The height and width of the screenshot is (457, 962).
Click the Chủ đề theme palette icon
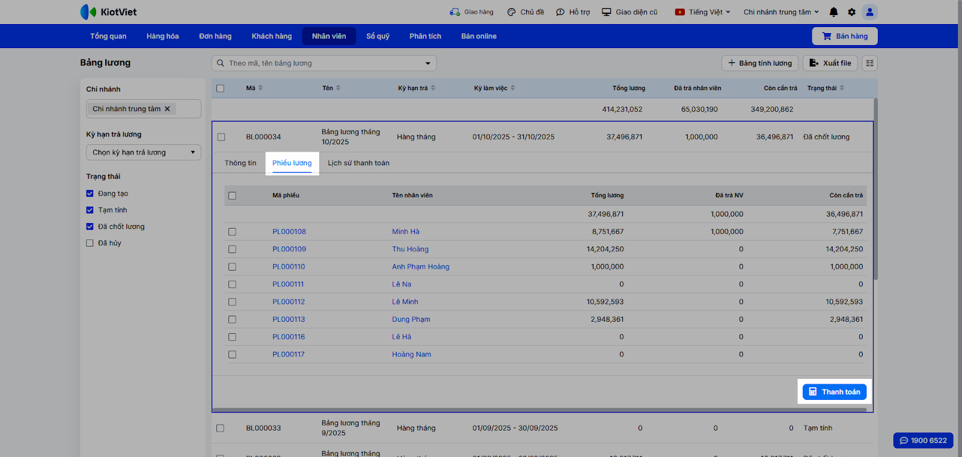point(512,12)
